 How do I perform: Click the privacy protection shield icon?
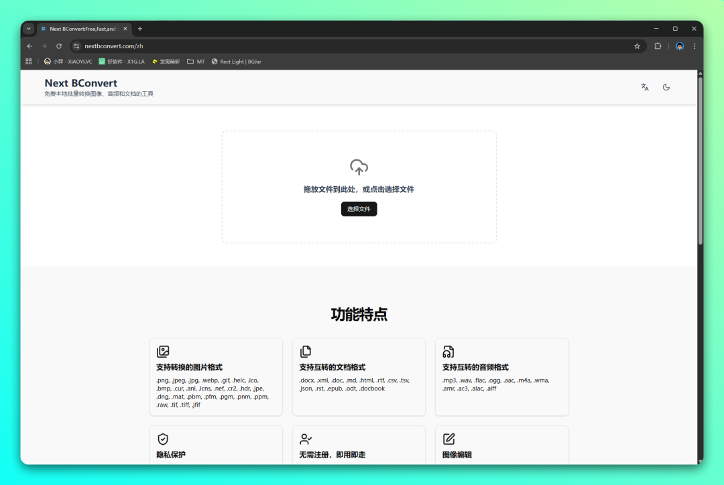pos(163,439)
